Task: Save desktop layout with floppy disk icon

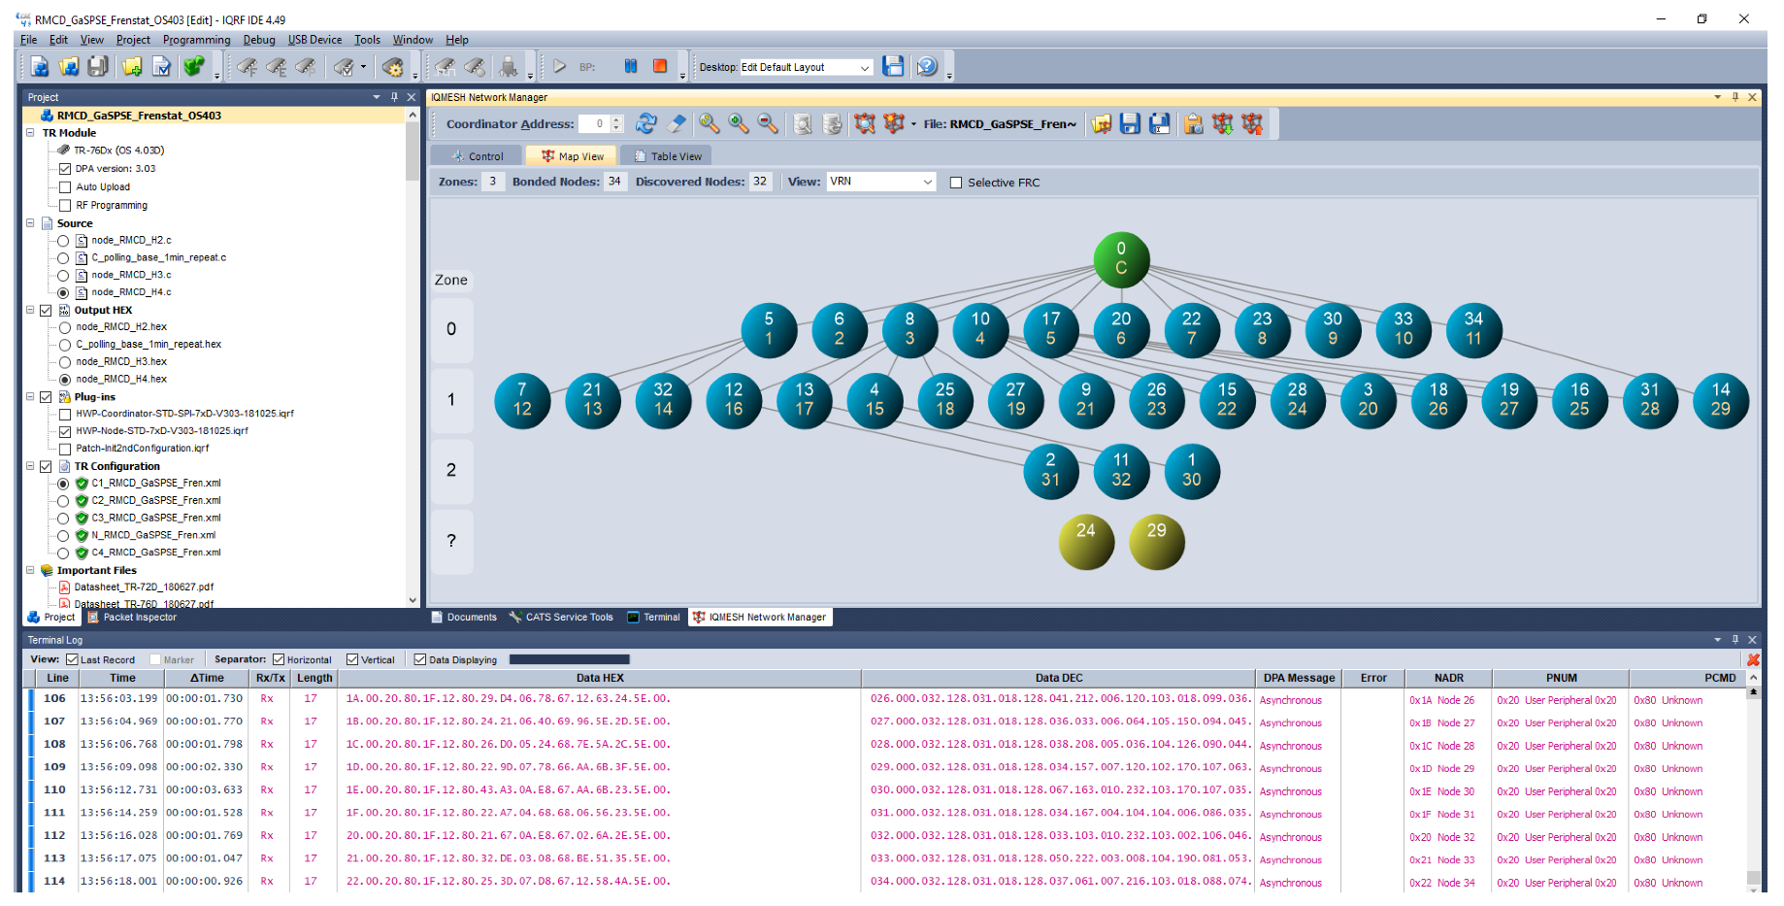Action: [893, 67]
